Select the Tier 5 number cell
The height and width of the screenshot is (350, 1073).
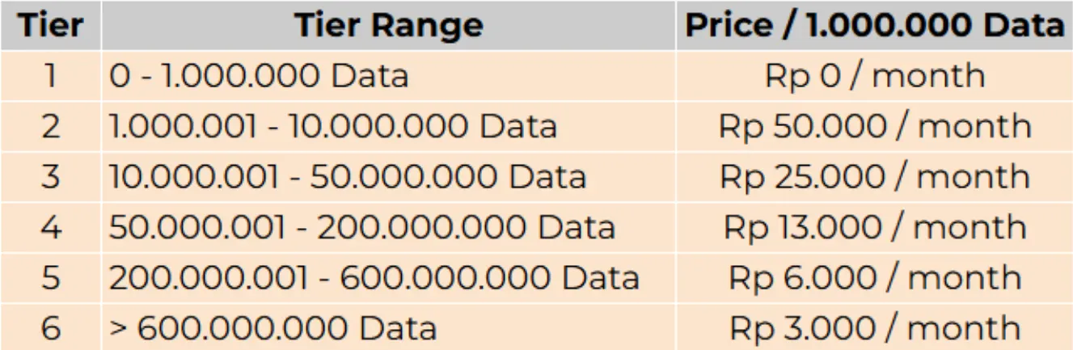pyautogui.click(x=51, y=277)
